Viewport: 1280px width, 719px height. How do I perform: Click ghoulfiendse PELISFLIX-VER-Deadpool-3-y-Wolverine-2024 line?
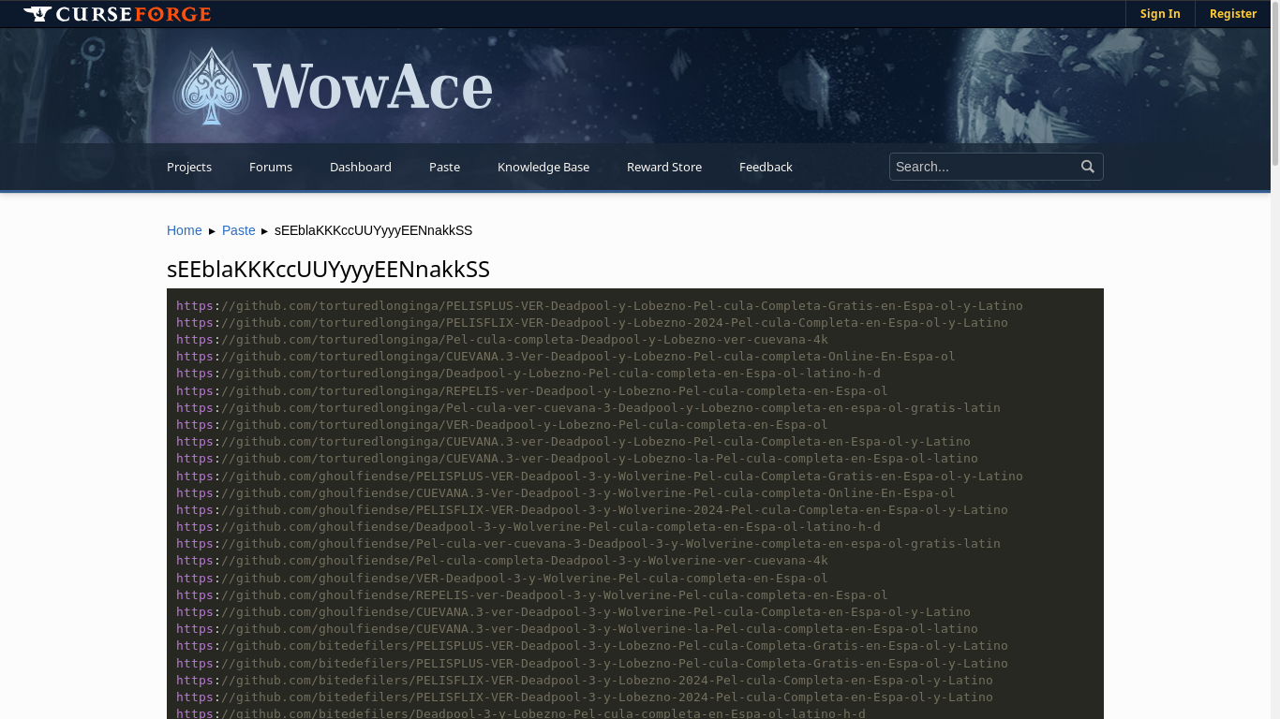[x=592, y=510]
